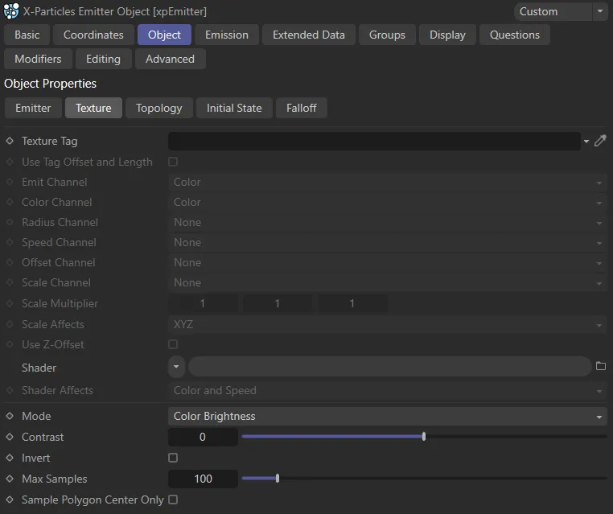Screen dimensions: 613x514
Task: Expand the Texture Tag dropdown arrow
Action: pos(586,141)
